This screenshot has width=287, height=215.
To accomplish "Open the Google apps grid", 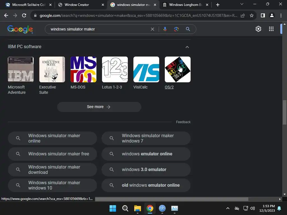I will (271, 29).
